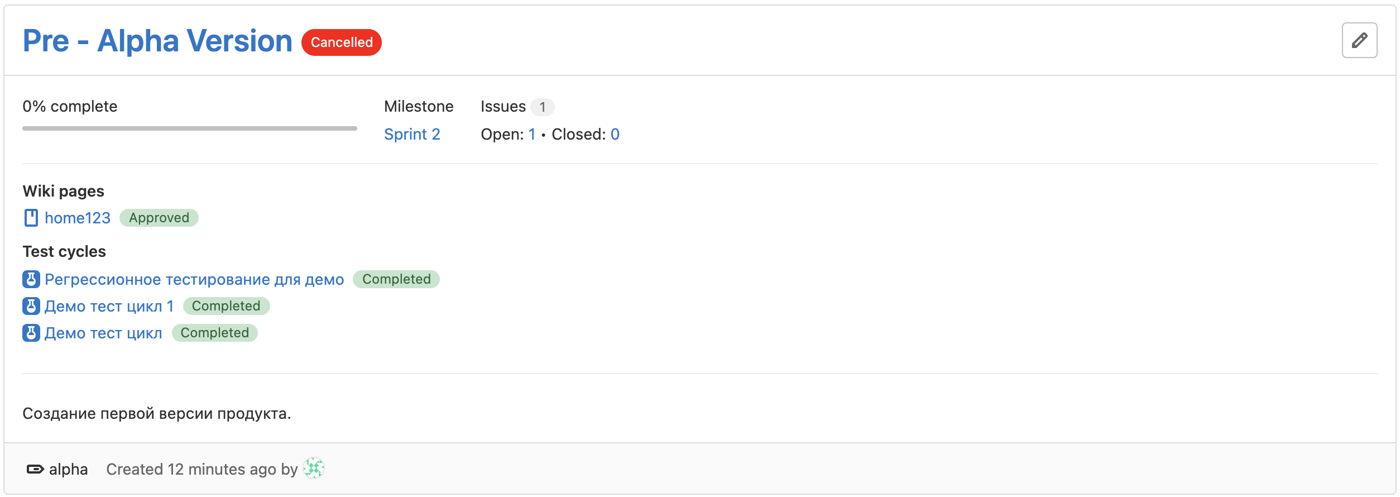The height and width of the screenshot is (497, 1400).
Task: Click the flask icon beside Демо тест цикл 1
Action: point(31,306)
